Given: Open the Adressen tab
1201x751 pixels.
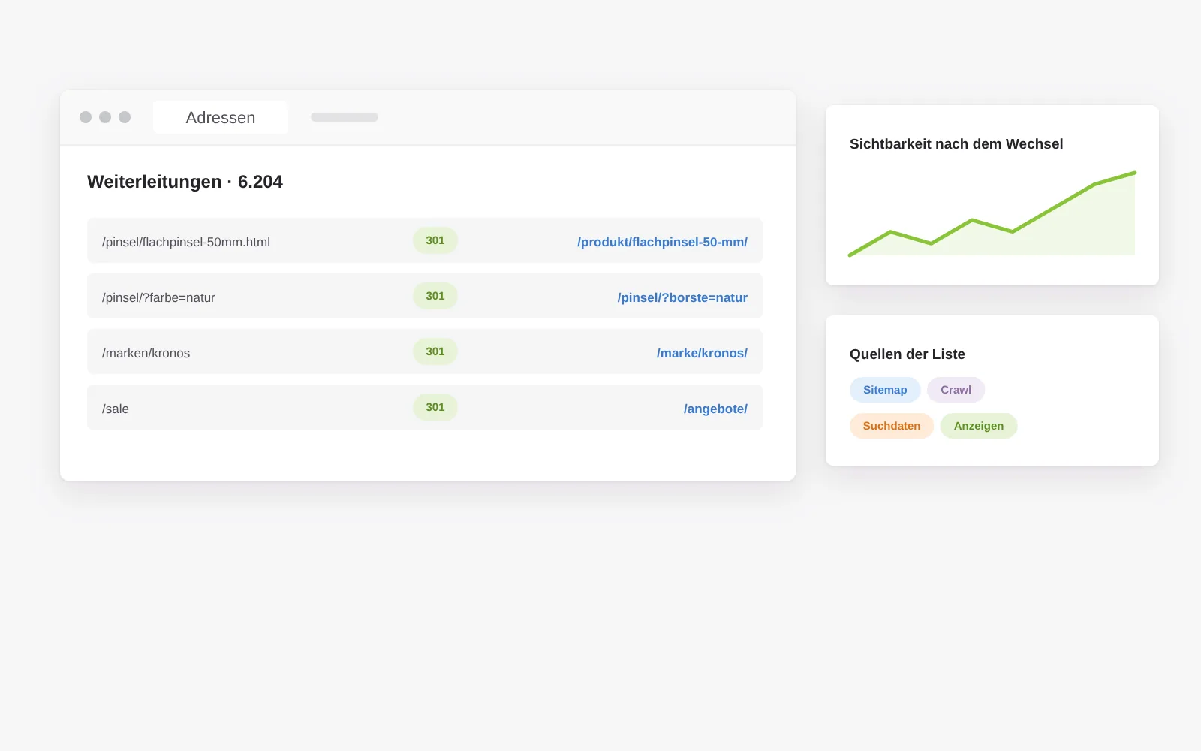Looking at the screenshot, I should [220, 117].
